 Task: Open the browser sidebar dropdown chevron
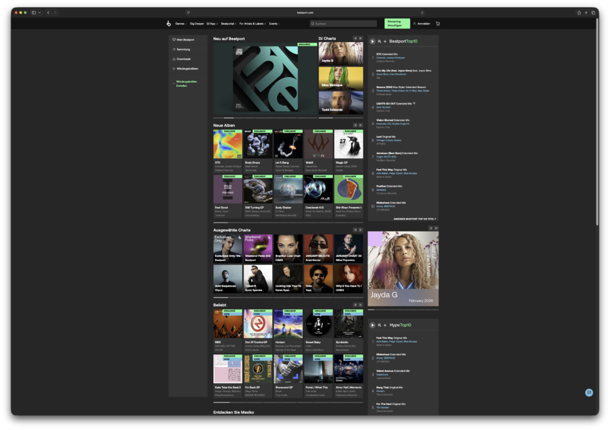tap(39, 12)
